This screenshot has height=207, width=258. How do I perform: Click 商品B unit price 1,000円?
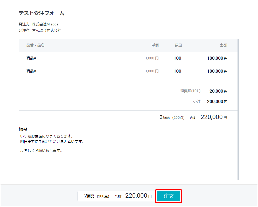[x=152, y=71]
